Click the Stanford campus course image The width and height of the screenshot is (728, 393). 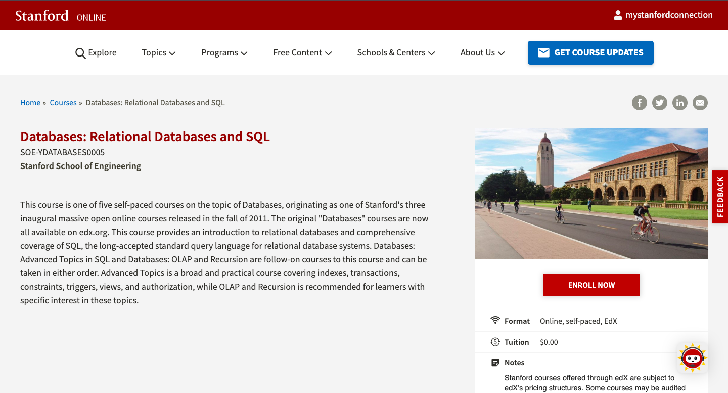591,193
